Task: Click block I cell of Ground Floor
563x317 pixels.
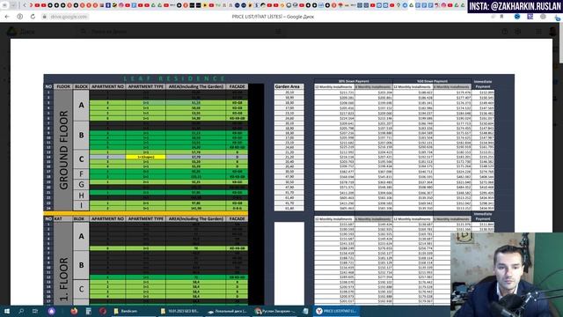Action: click(x=81, y=205)
